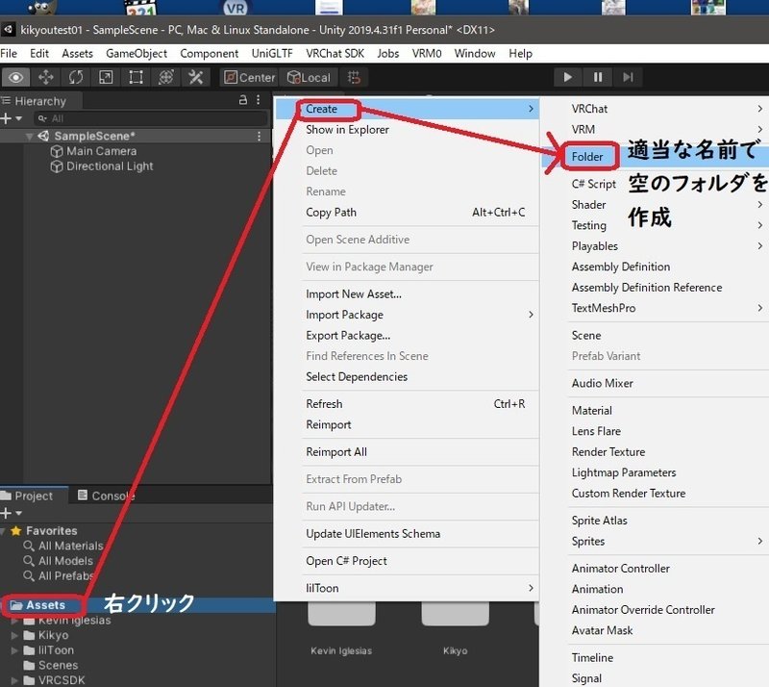Open the File menu
769x687 pixels.
tap(9, 53)
